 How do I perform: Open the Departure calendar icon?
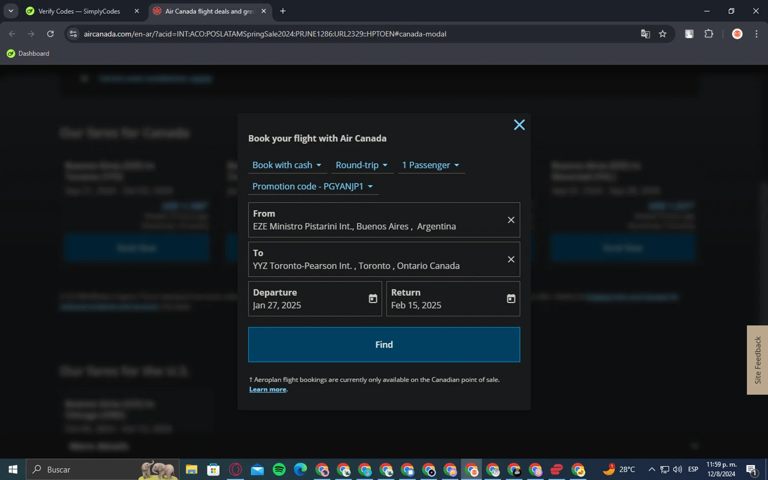coord(373,299)
